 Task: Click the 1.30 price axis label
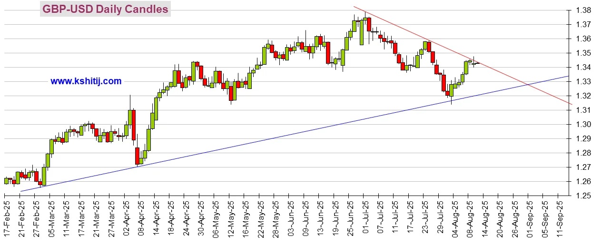(x=582, y=125)
